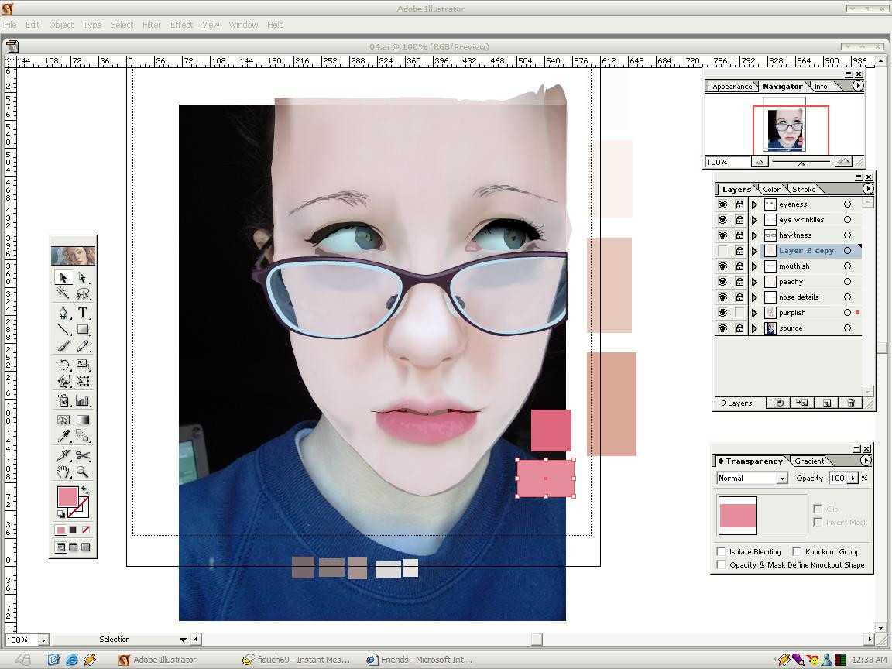Select the Type tool
Screen dimensions: 892x669
pos(83,312)
